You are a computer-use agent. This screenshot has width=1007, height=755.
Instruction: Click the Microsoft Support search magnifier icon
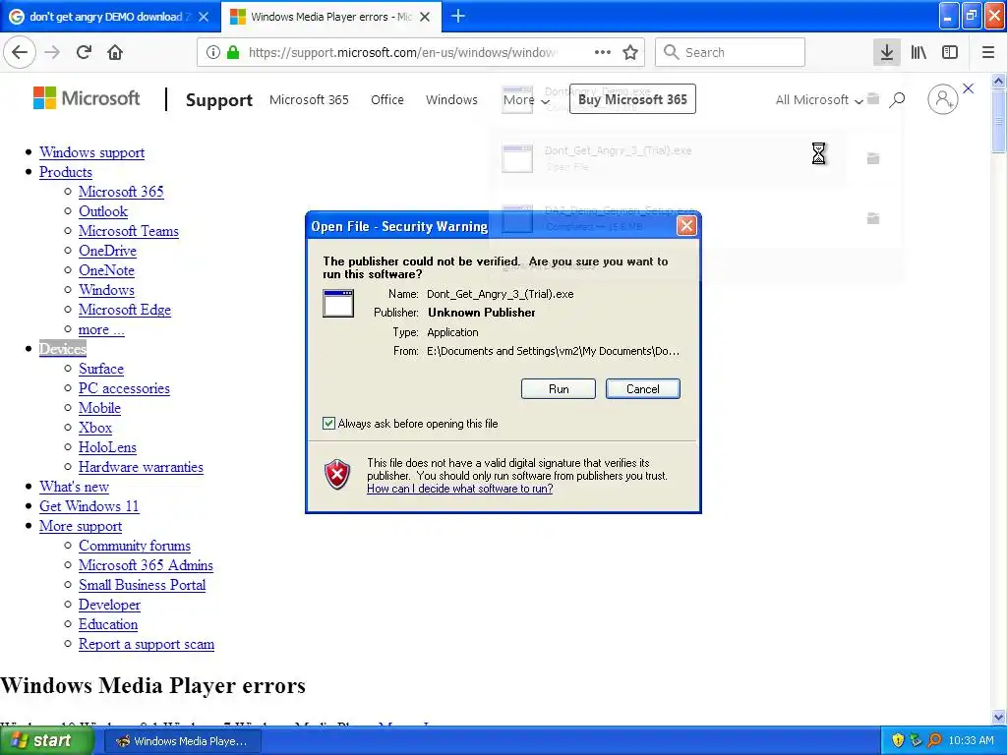pos(897,99)
